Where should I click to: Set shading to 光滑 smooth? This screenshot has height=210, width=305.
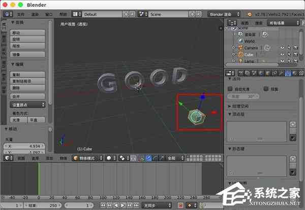point(19,120)
